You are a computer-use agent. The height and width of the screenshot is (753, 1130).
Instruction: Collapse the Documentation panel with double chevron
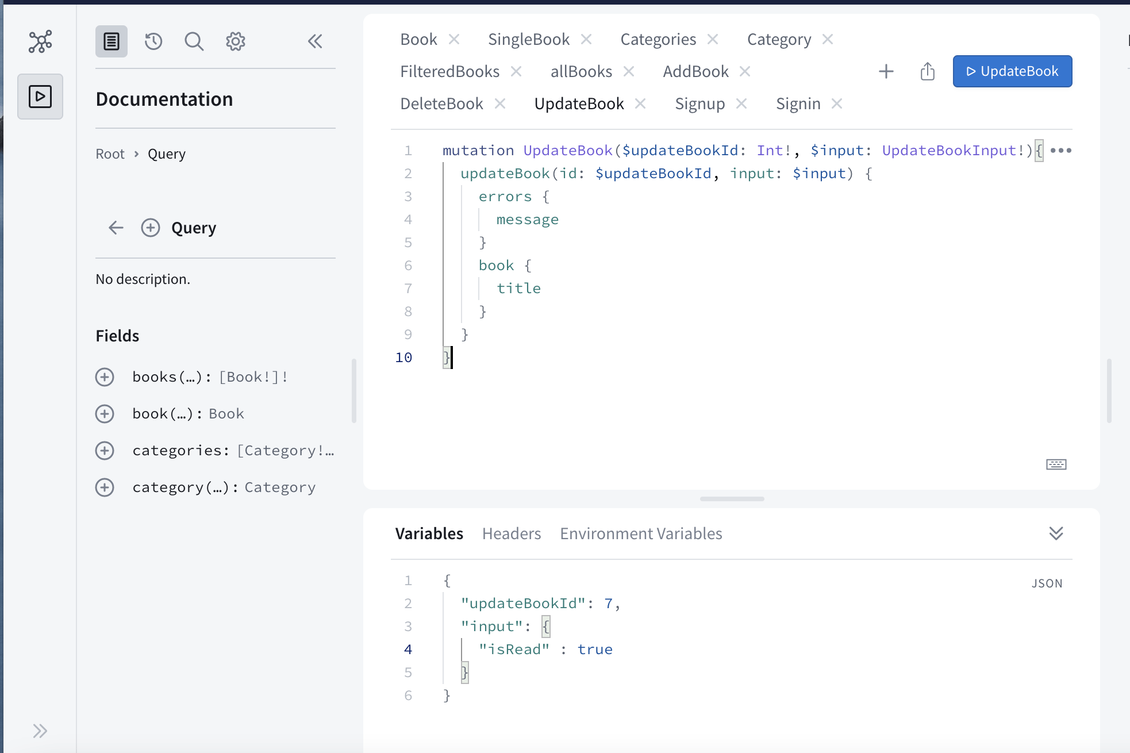(x=315, y=41)
